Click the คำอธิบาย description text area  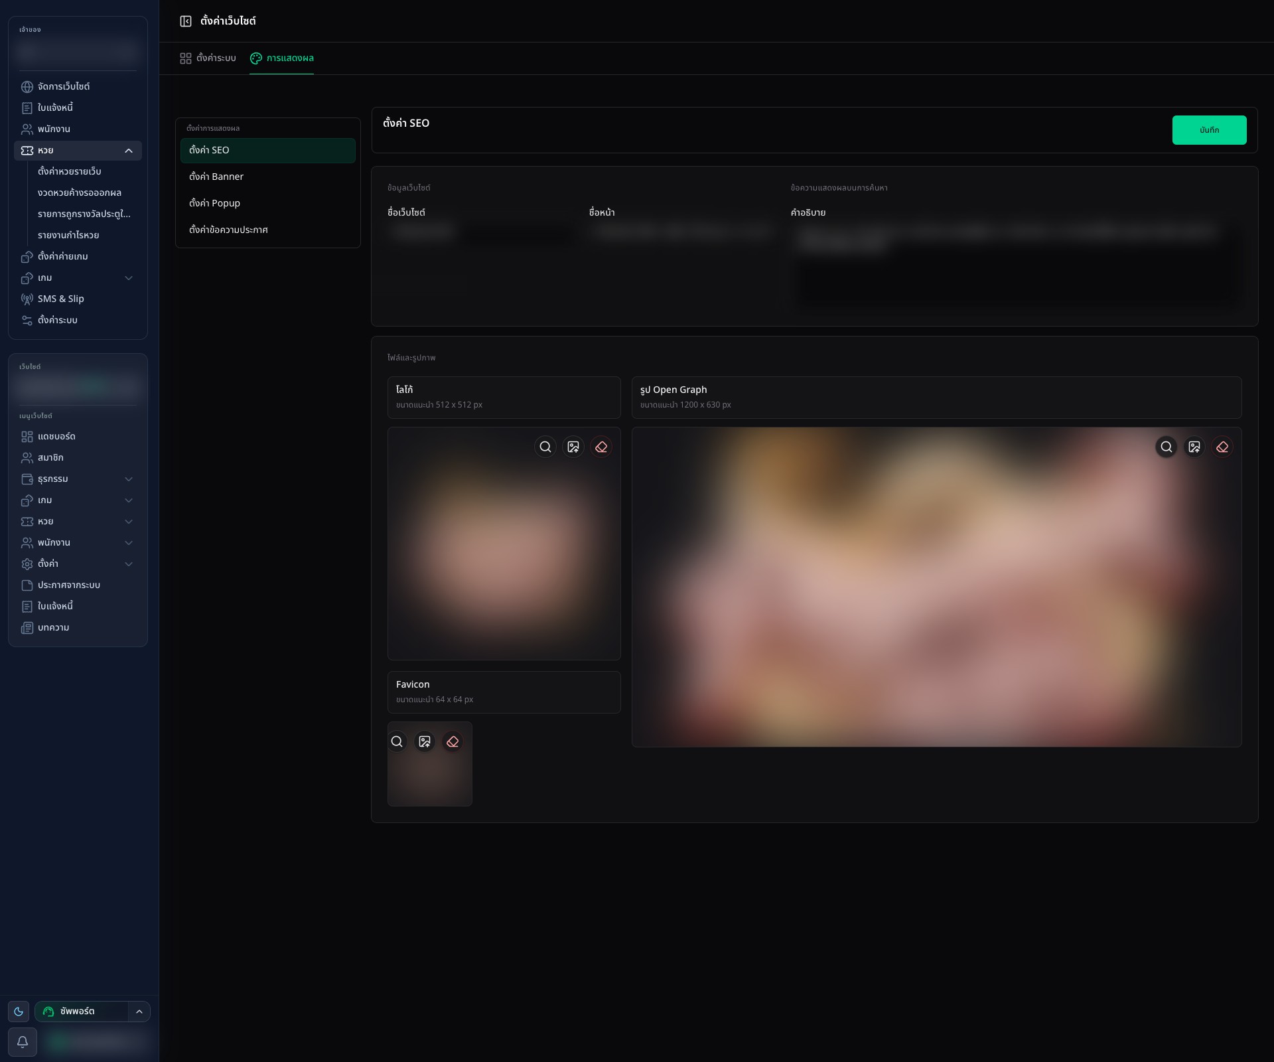point(1015,266)
